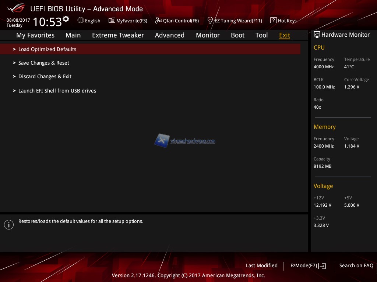This screenshot has height=282, width=377.
Task: Open Search on FAQ link
Action: click(x=356, y=265)
